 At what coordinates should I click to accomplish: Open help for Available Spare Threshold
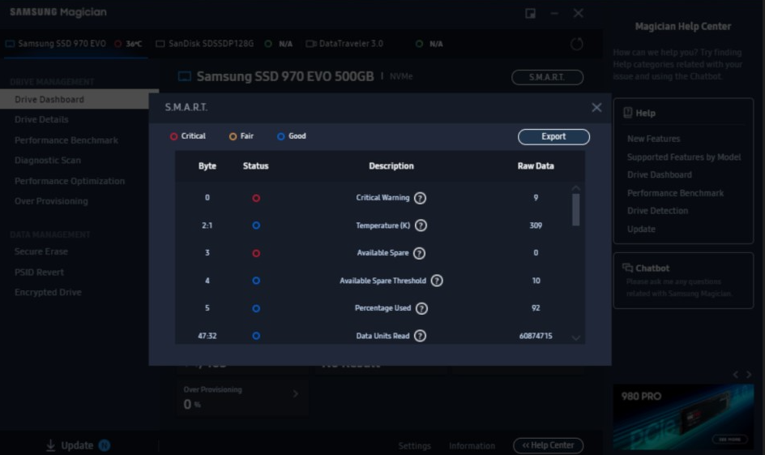point(437,281)
